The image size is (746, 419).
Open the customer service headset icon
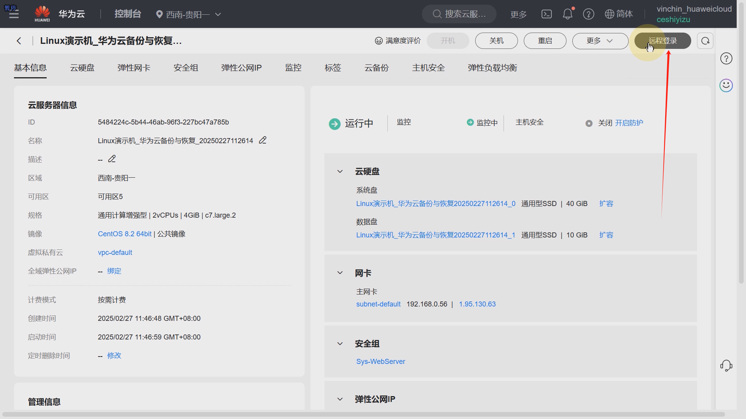(x=726, y=365)
